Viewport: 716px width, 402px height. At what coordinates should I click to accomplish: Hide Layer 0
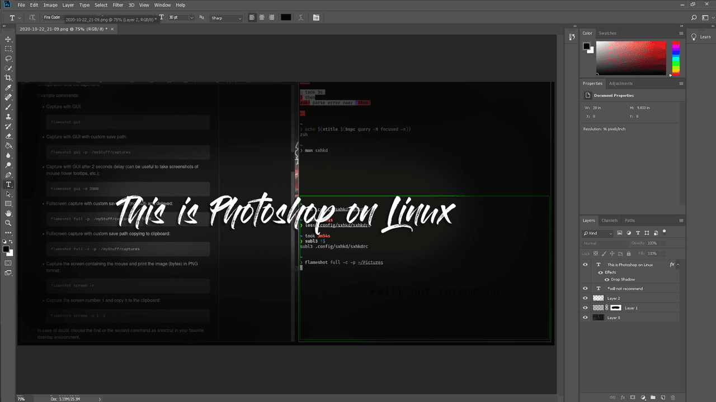coord(586,318)
